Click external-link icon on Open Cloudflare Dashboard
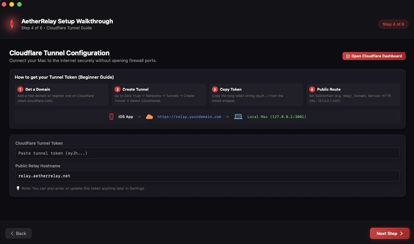Image resolution: width=414 pixels, height=244 pixels. (348, 56)
